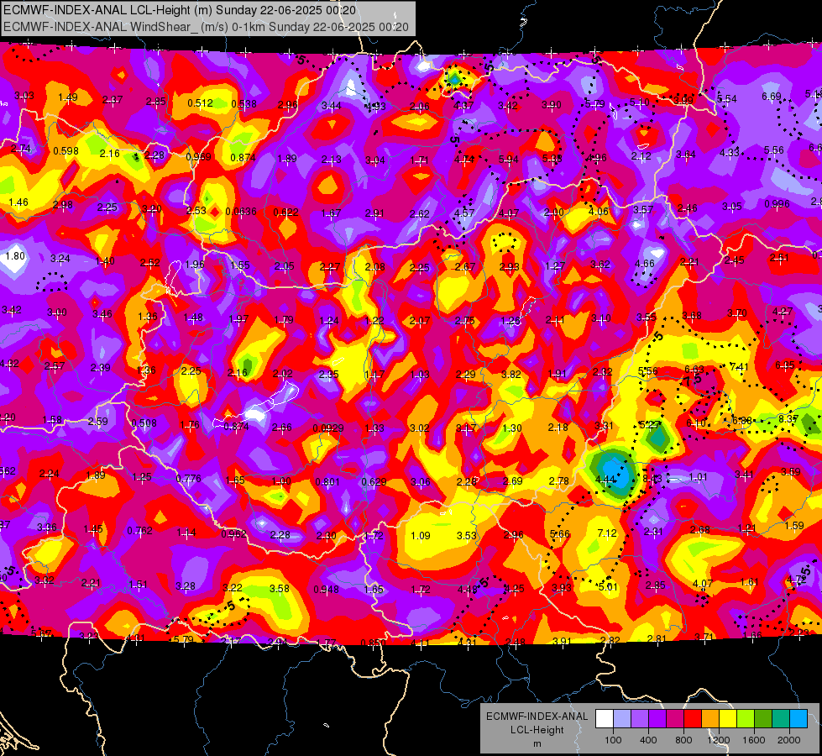Click the light purple swatch left of 400
The image size is (822, 756).
coord(640,719)
